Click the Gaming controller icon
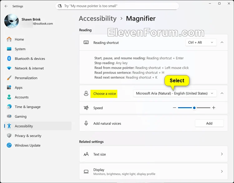 9,116
